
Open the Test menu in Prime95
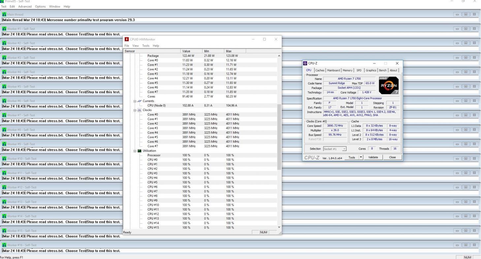(4, 6)
